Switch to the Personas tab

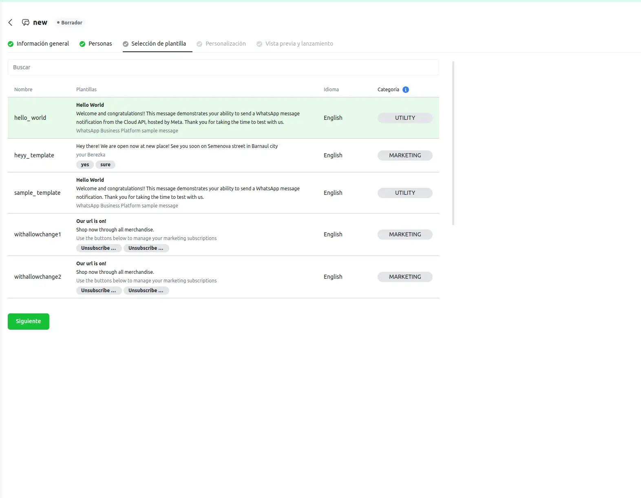tap(100, 44)
